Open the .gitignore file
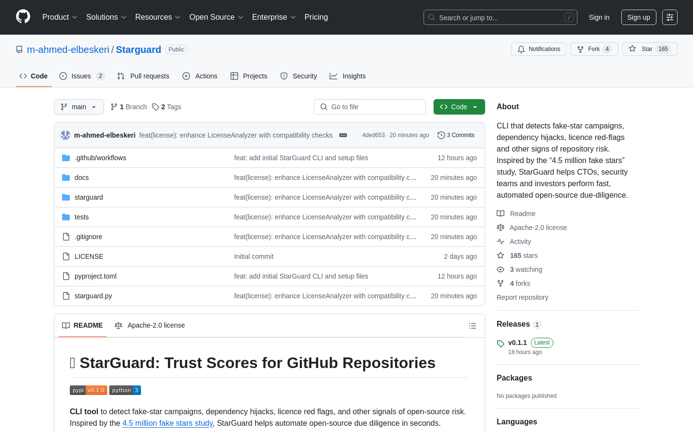The image size is (693, 433). (x=88, y=237)
